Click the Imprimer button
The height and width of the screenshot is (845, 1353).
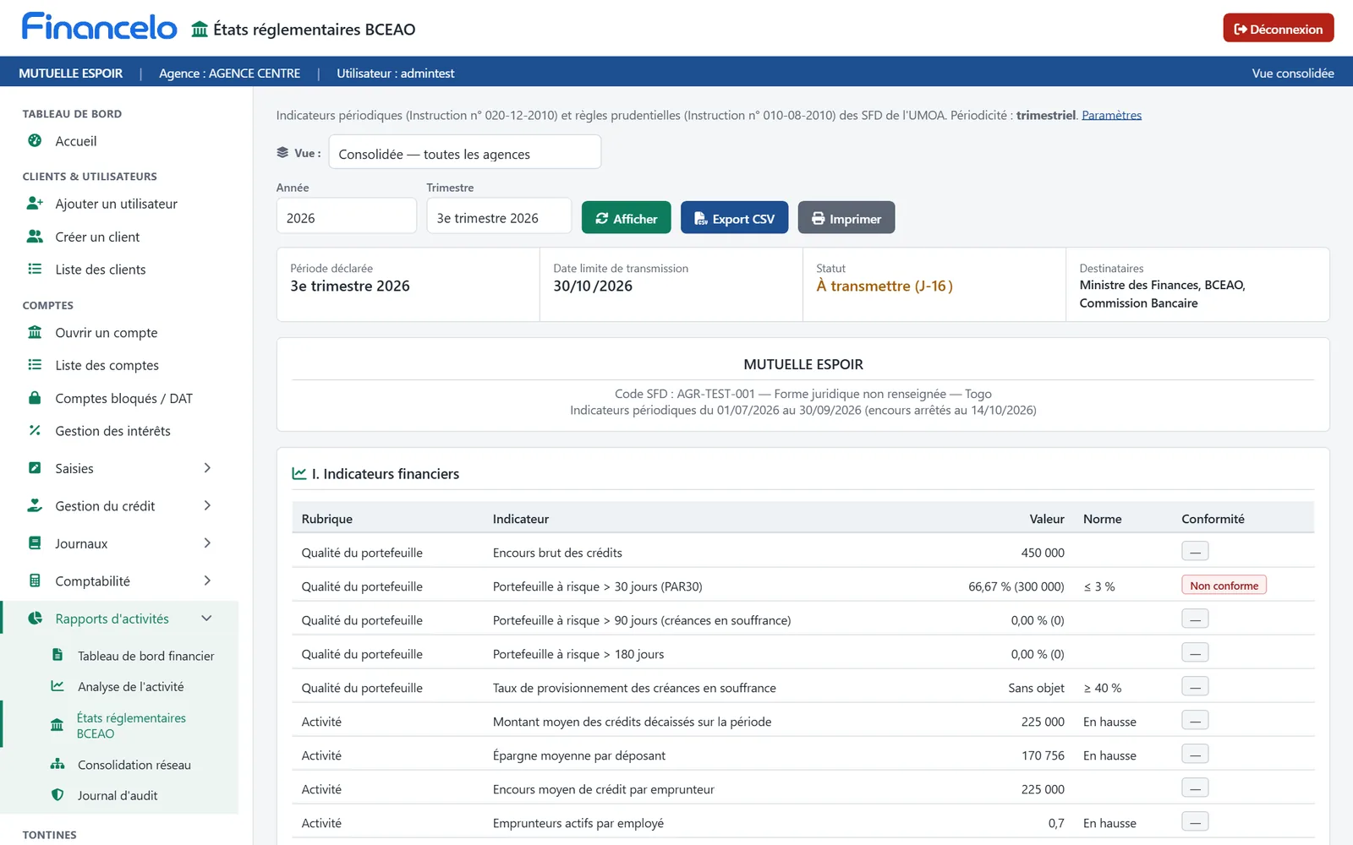(x=846, y=218)
